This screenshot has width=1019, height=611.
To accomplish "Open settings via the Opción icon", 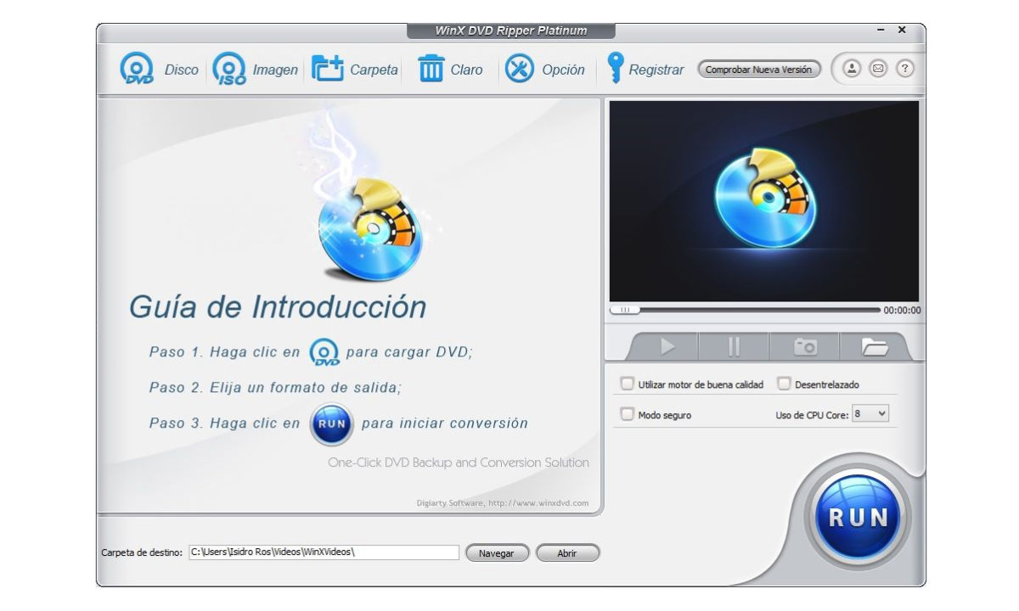I will 520,70.
